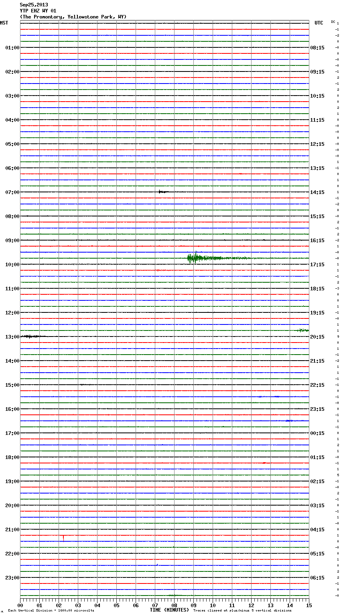The image size is (341, 616).
Task: Select the 20:00 MST hour label
Action: tap(12, 506)
